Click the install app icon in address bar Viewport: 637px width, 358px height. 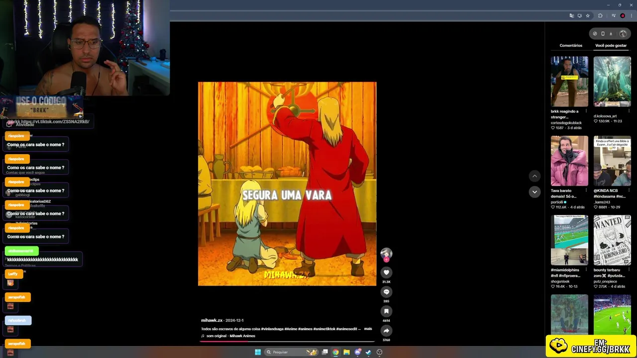point(580,16)
